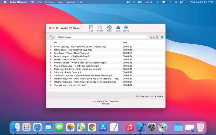Select Michael Bolton - When a Man Loves a Woman.mp3

tap(106, 63)
